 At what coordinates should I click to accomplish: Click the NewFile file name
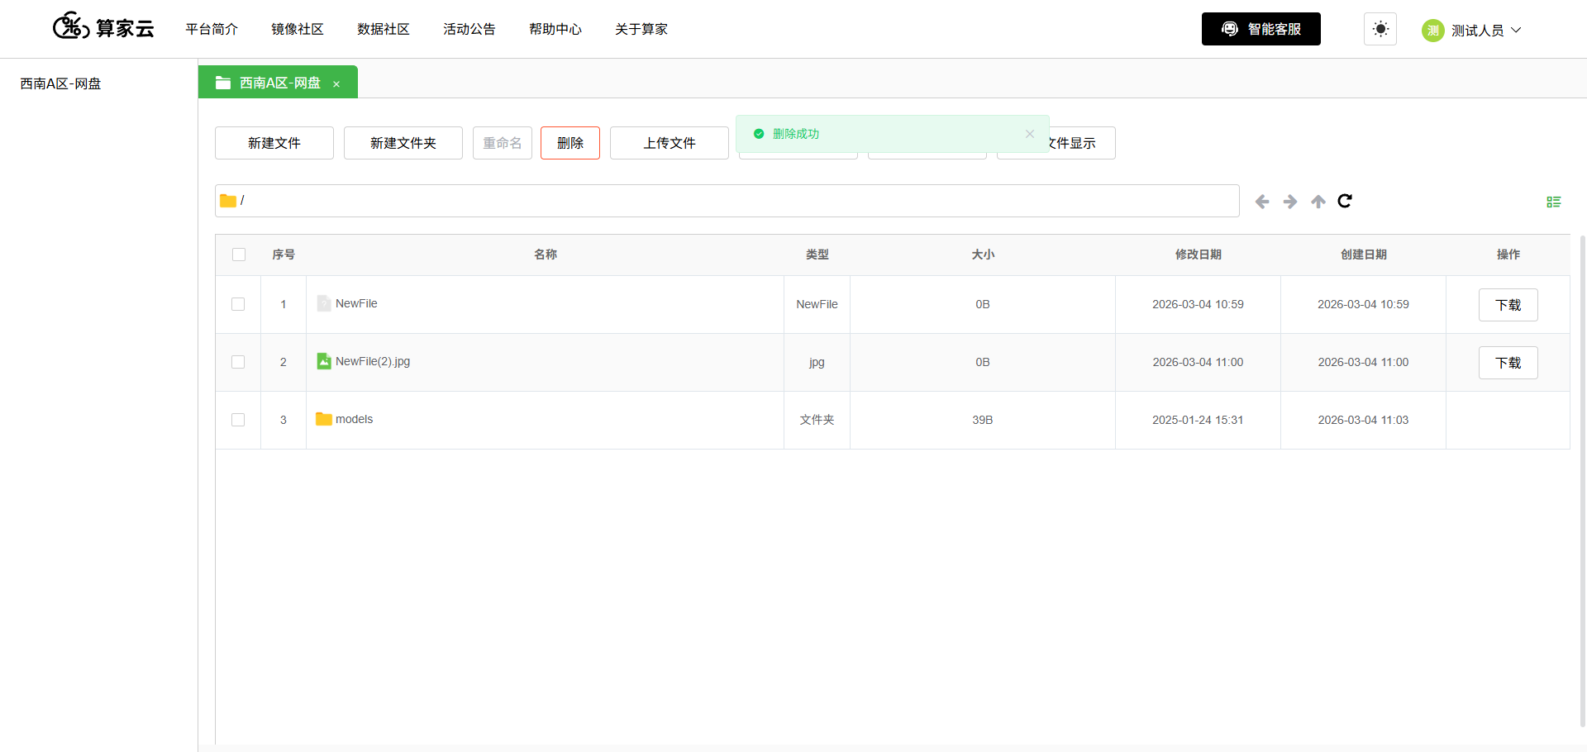[x=356, y=303]
